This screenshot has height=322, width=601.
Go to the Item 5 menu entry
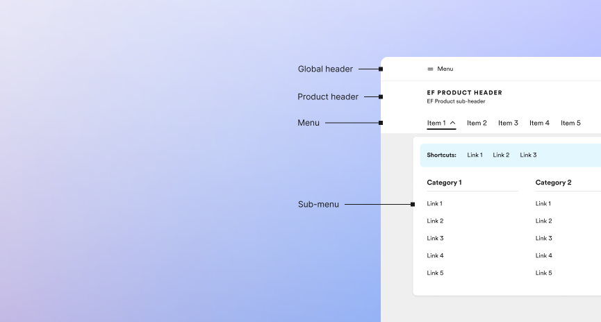570,123
